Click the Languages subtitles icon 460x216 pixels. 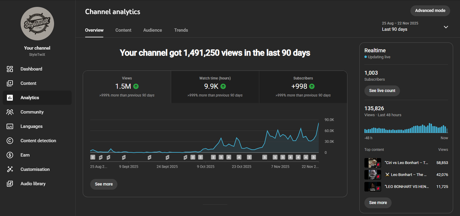click(x=10, y=127)
